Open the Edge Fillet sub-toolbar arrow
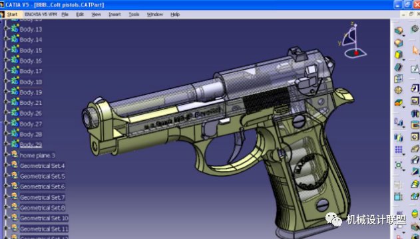This screenshot has height=239, width=420. click(x=404, y=35)
